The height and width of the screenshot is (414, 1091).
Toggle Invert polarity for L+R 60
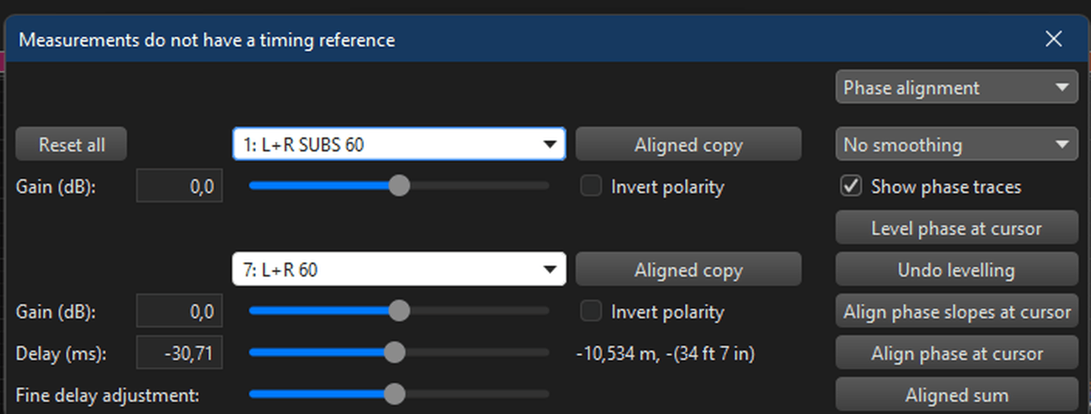591,311
